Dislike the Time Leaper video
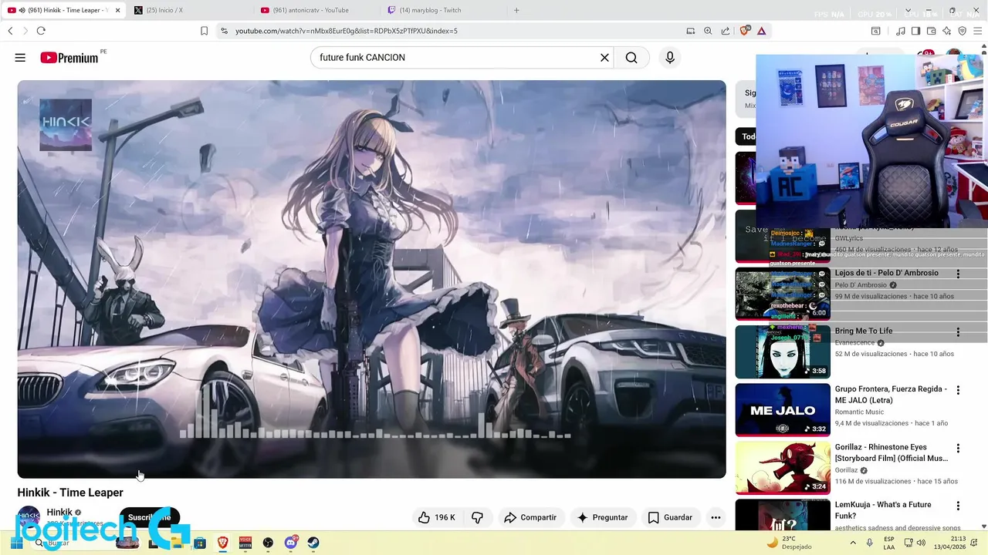This screenshot has width=988, height=555. tap(477, 517)
